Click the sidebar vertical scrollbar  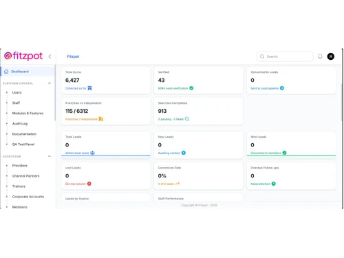(x=55, y=93)
